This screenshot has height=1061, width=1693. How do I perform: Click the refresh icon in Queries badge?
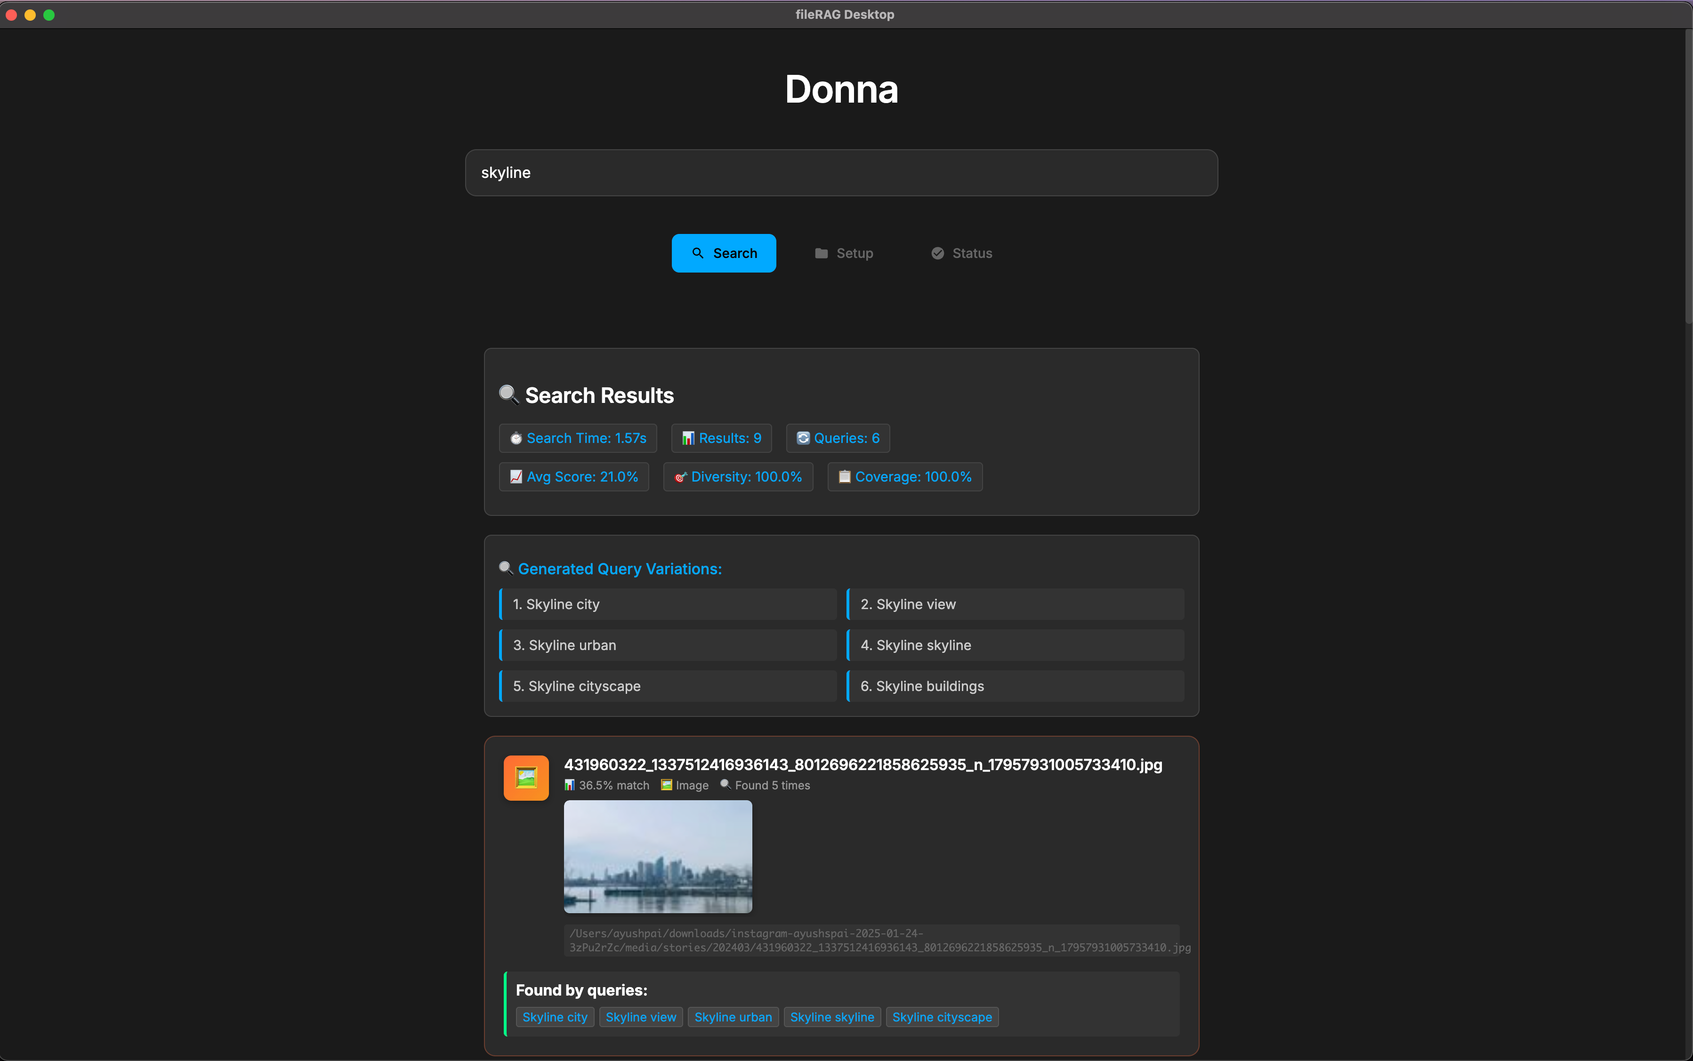803,438
